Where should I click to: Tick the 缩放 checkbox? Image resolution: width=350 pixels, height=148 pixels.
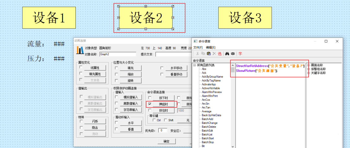(x=116, y=74)
